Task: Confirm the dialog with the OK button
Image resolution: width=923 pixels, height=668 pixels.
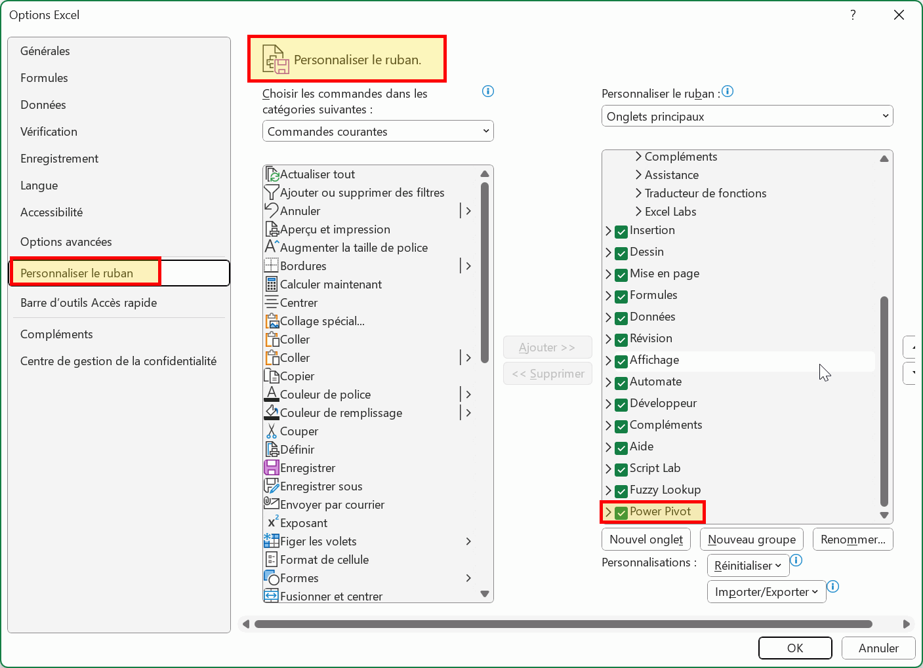Action: click(795, 648)
